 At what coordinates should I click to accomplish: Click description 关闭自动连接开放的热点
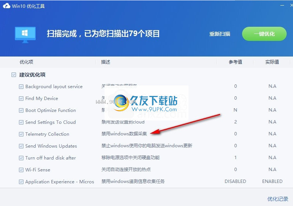pos(126,169)
